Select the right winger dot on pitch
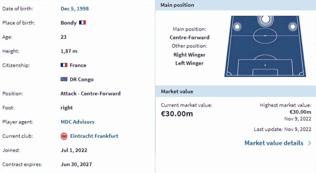 pyautogui.click(x=293, y=26)
